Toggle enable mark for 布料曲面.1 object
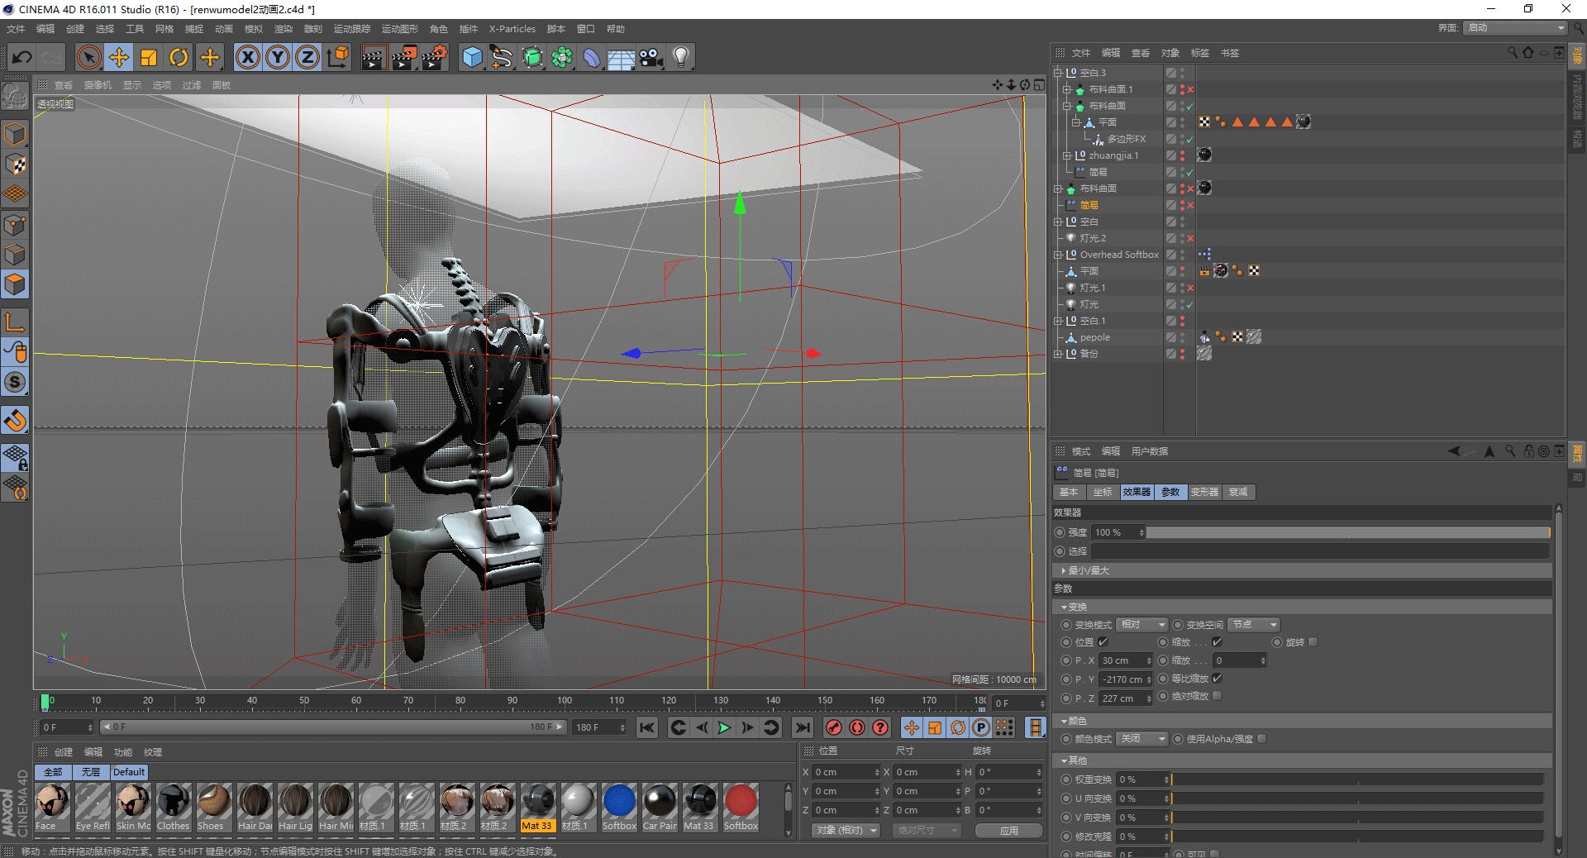 click(x=1190, y=89)
